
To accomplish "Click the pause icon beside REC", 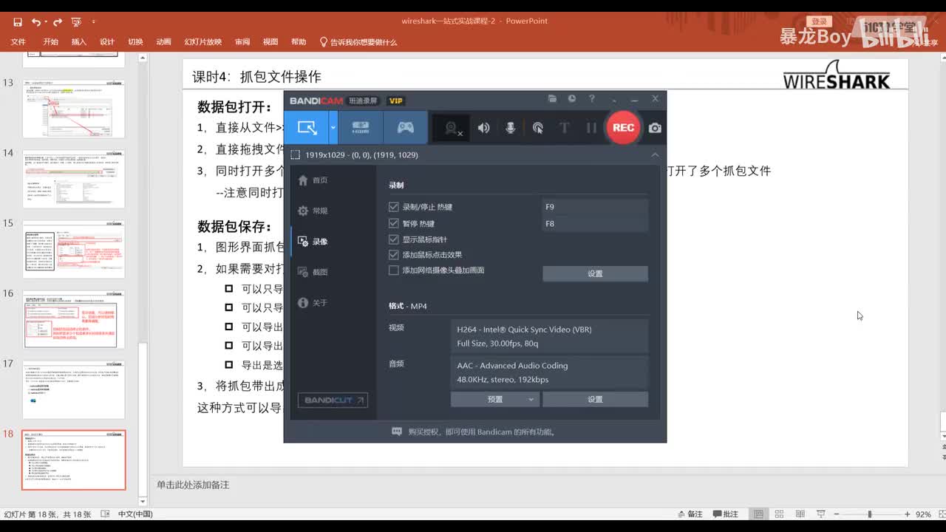I will click(591, 128).
